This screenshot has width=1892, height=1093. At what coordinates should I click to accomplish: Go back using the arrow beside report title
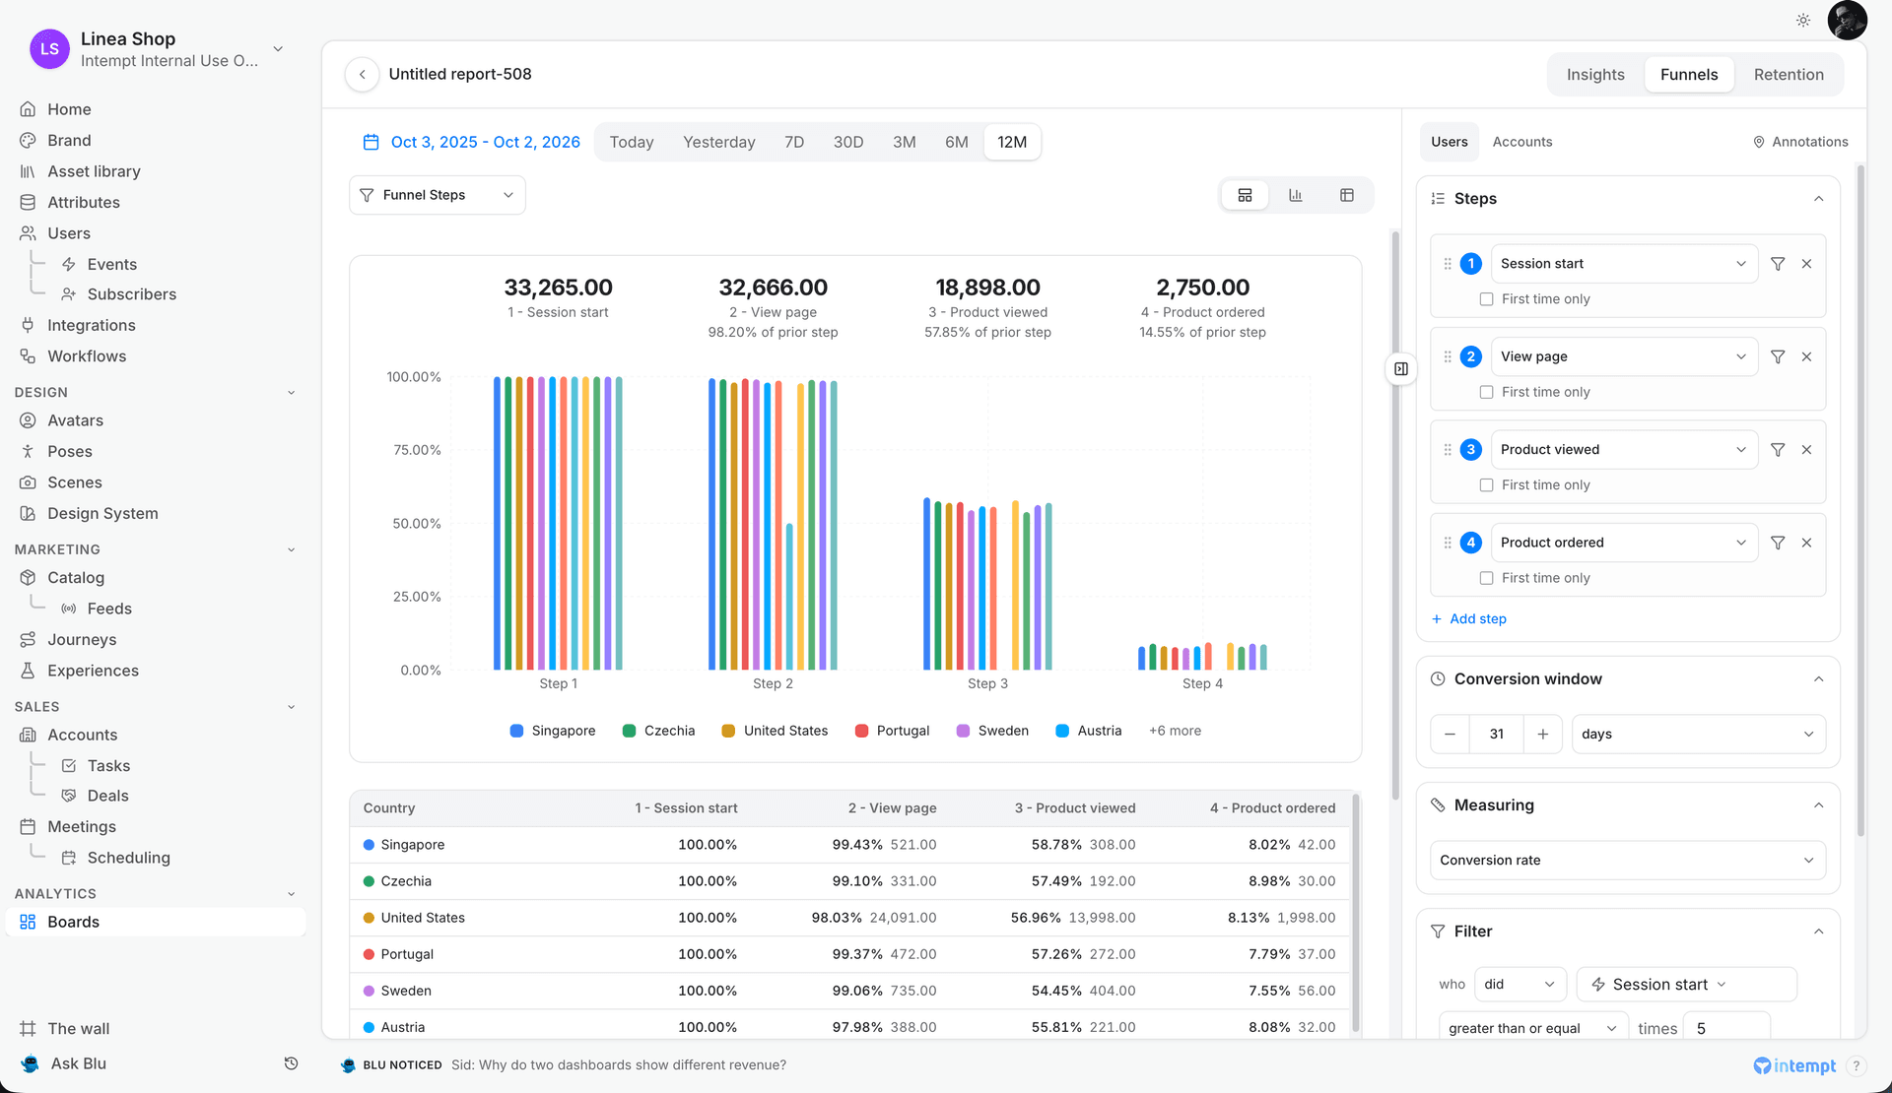[363, 74]
